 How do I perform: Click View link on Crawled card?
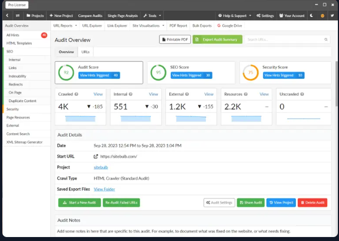pos(98,94)
